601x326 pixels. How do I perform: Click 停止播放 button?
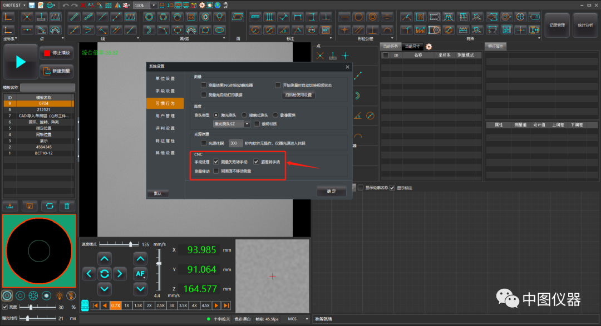pyautogui.click(x=57, y=53)
